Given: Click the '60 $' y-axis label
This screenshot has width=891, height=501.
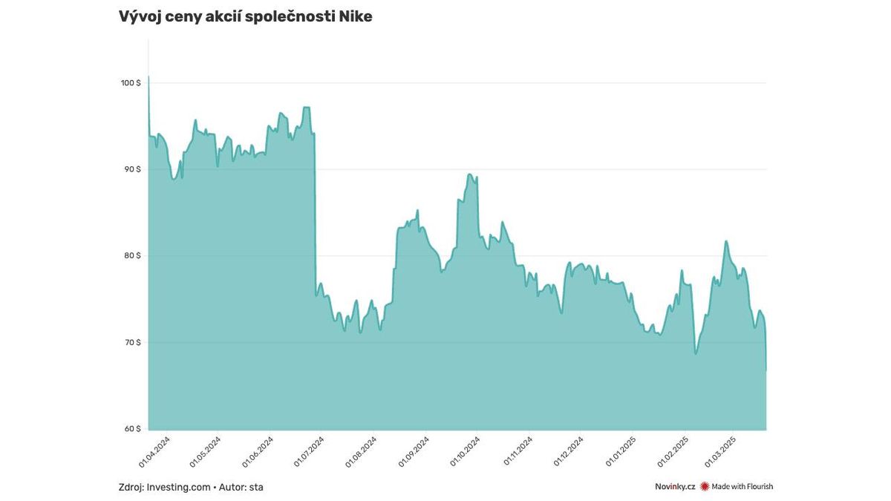Looking at the screenshot, I should pyautogui.click(x=132, y=429).
